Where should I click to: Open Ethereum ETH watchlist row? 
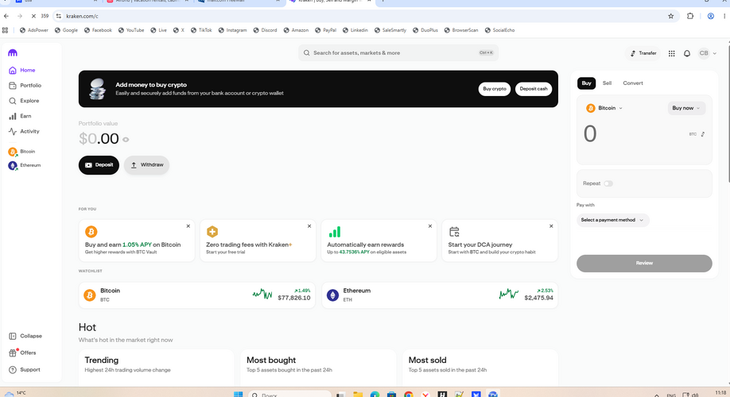click(x=440, y=295)
